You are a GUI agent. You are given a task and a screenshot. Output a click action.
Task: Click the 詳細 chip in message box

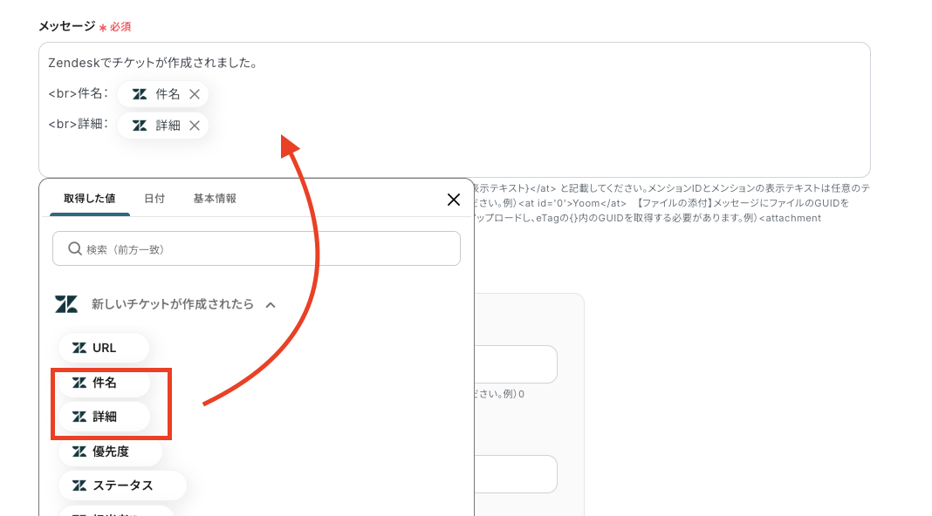163,126
